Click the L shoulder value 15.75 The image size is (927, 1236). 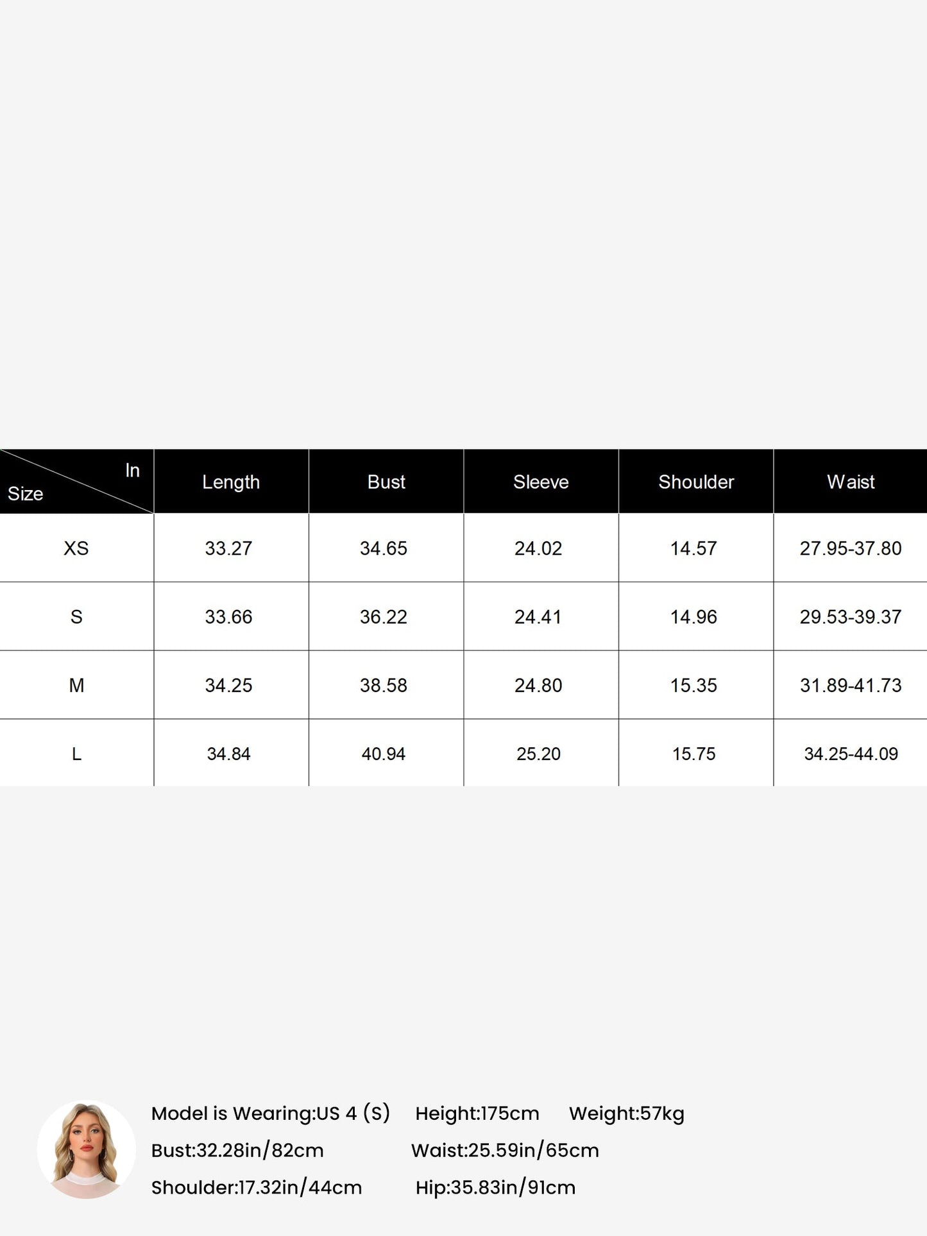[x=693, y=754]
